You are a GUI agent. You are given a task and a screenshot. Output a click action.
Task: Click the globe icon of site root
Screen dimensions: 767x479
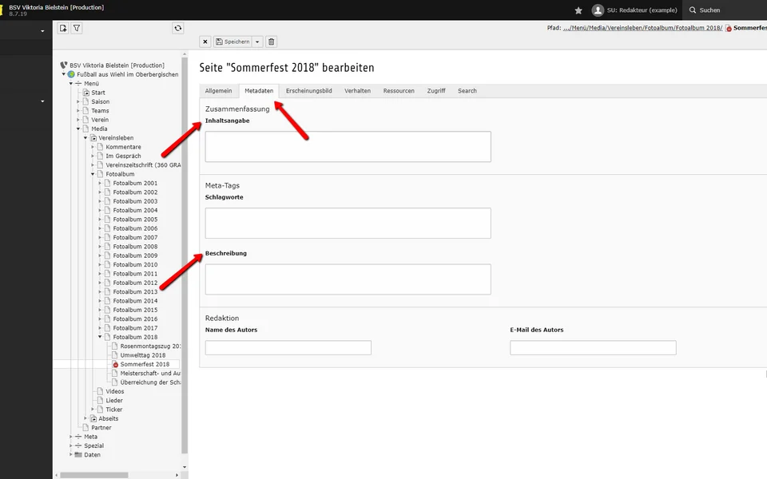point(71,74)
